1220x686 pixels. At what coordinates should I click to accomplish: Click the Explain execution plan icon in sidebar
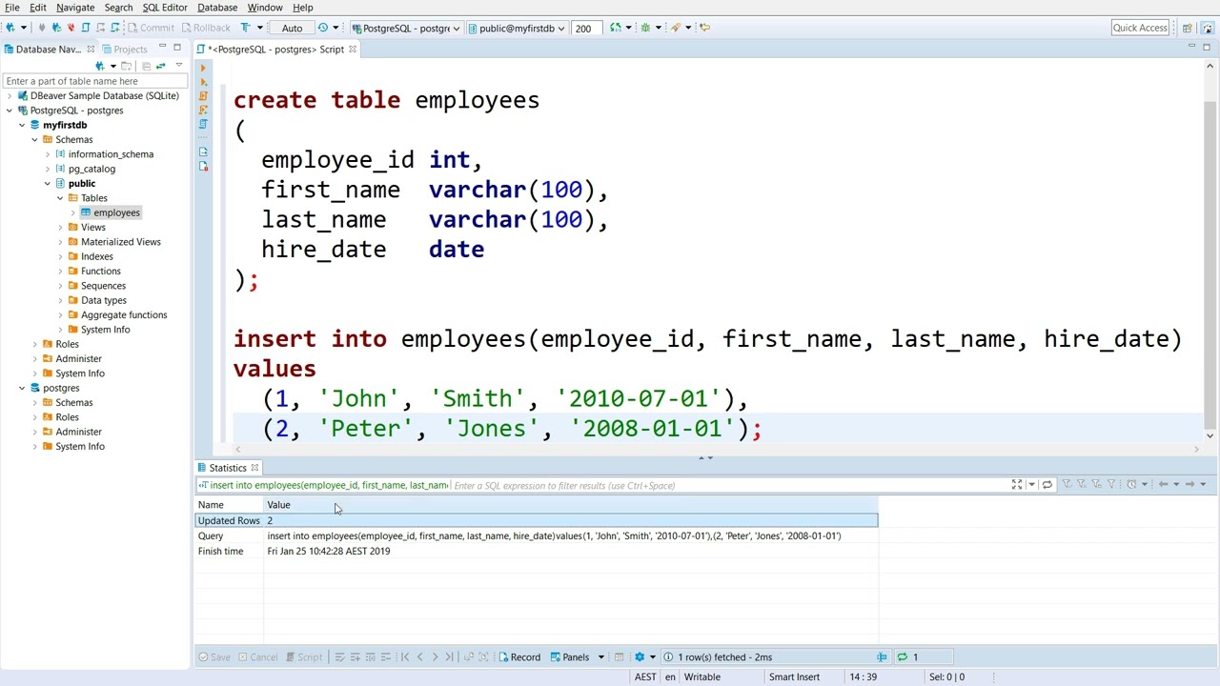[203, 124]
